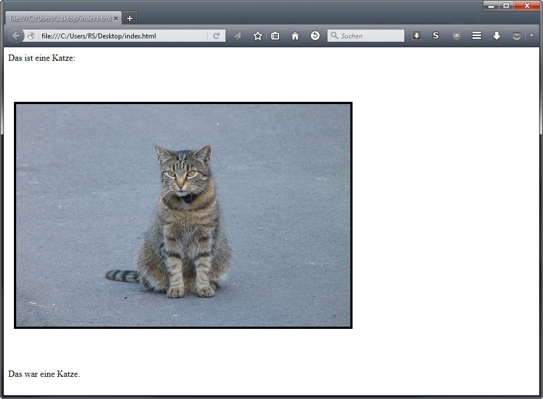Viewport: 543px width, 399px height.
Task: Click the Pocket icon in toolbar
Action: 517,36
